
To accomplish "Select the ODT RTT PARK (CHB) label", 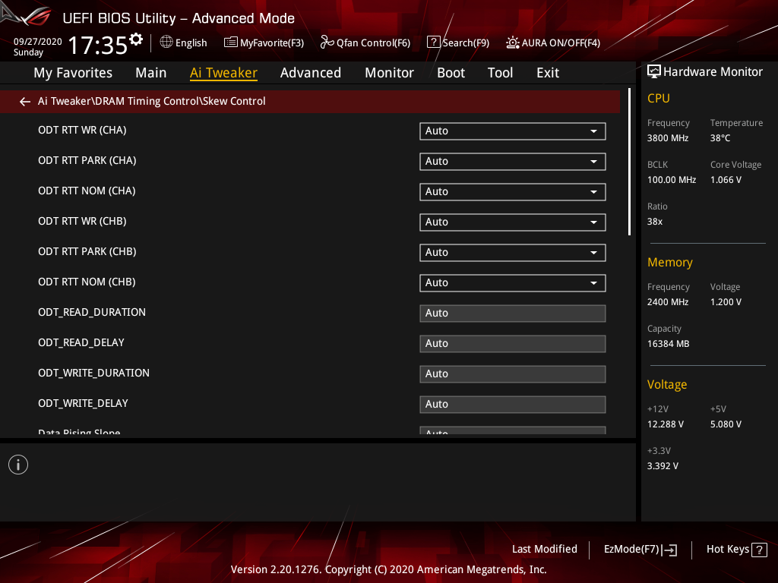I will 87,252.
